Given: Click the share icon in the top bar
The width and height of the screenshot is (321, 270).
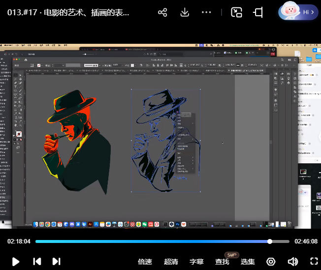Looking at the screenshot, I should tap(162, 13).
